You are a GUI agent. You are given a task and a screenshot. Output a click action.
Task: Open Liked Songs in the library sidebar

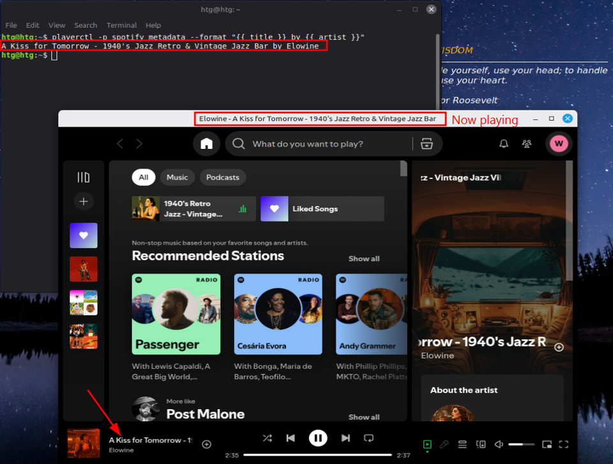click(83, 236)
